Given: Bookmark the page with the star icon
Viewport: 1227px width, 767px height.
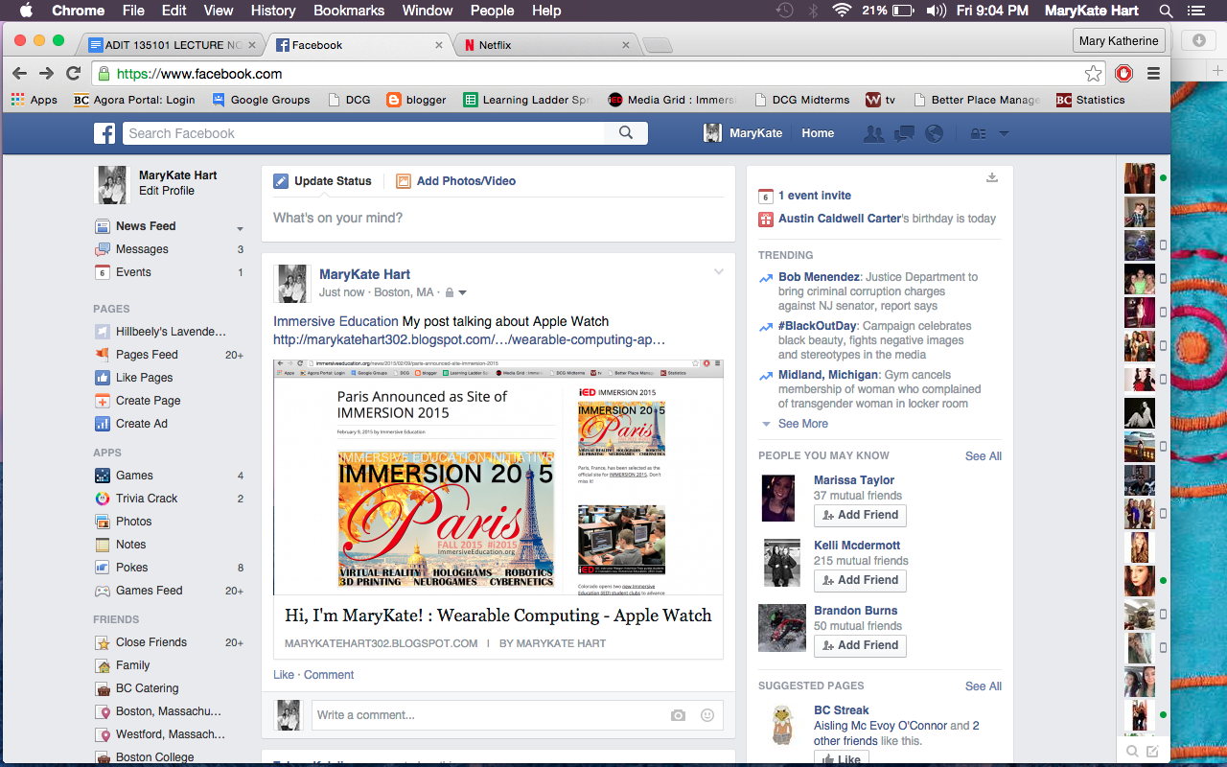Looking at the screenshot, I should (1093, 74).
